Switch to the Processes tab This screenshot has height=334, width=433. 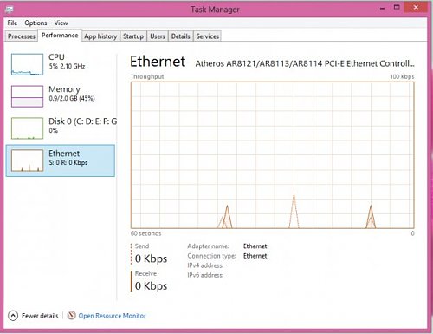coord(22,36)
